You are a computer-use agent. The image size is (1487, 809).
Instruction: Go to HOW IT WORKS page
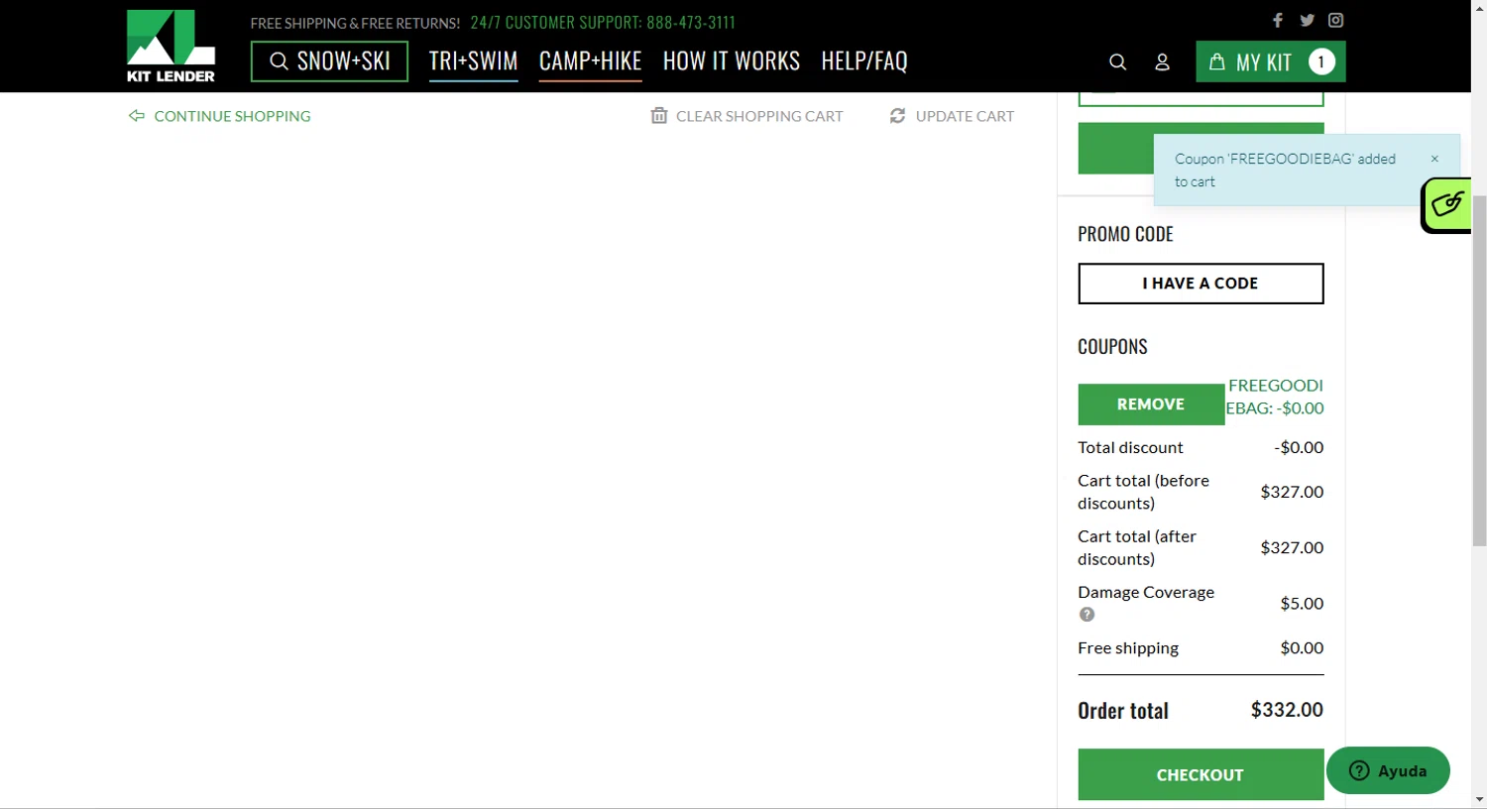pos(732,61)
